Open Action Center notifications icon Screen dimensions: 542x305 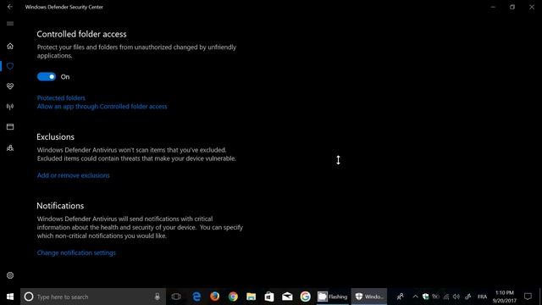(x=528, y=297)
